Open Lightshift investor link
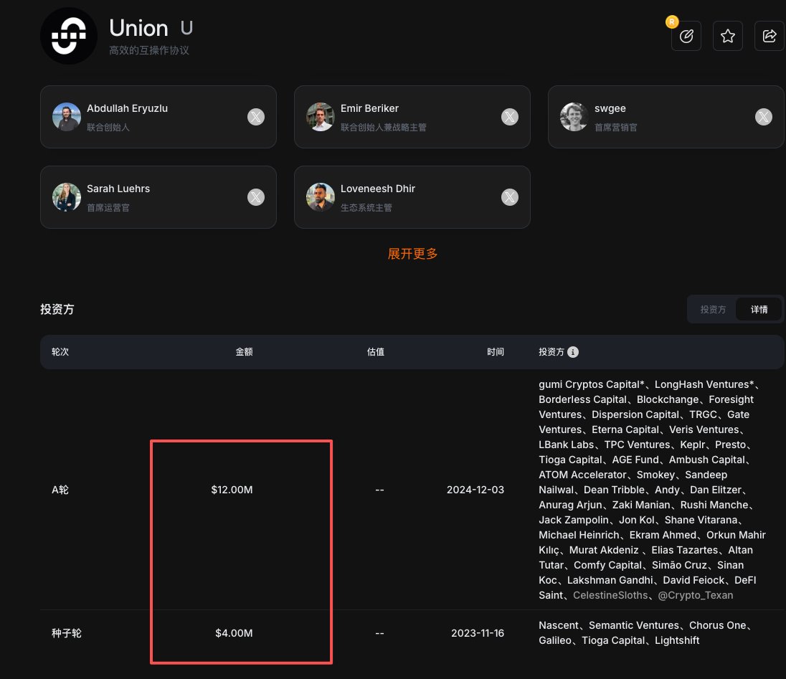 point(677,640)
